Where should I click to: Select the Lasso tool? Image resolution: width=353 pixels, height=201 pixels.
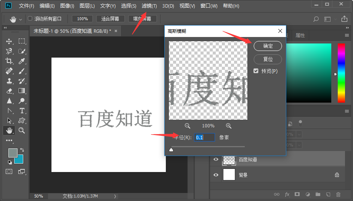[9, 51]
